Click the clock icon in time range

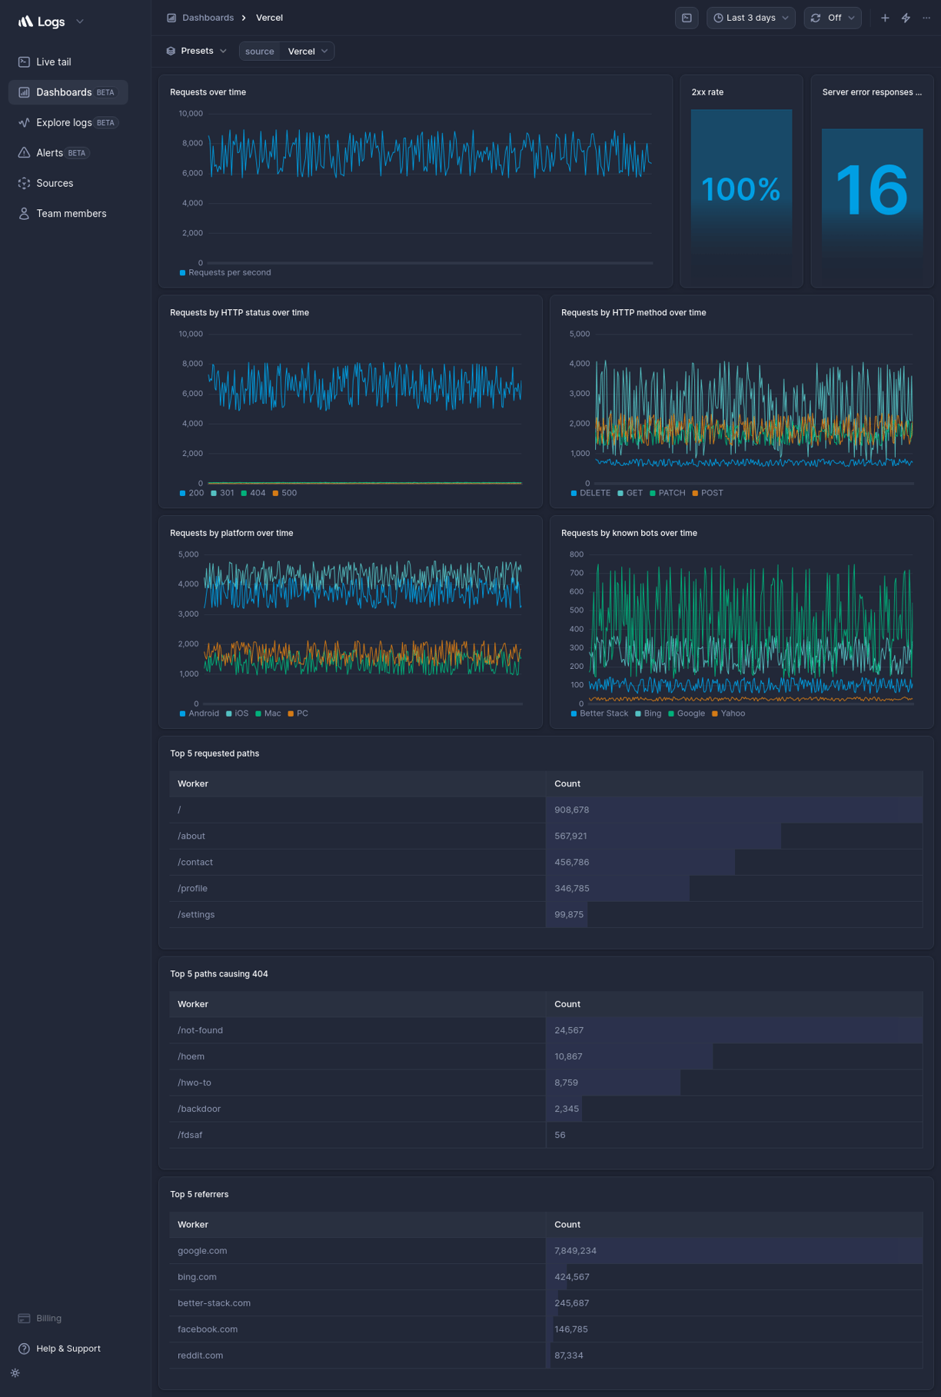tap(718, 18)
